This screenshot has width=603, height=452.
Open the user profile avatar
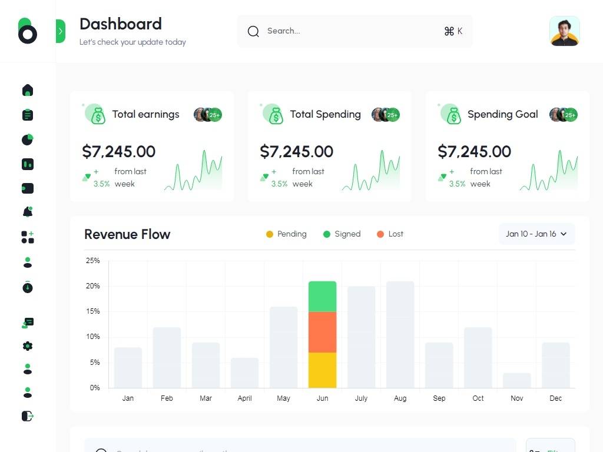pos(564,31)
